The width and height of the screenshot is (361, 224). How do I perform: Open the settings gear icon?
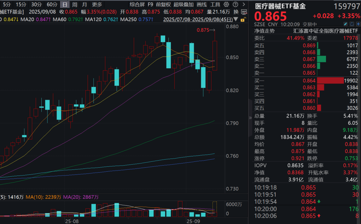click(226, 5)
